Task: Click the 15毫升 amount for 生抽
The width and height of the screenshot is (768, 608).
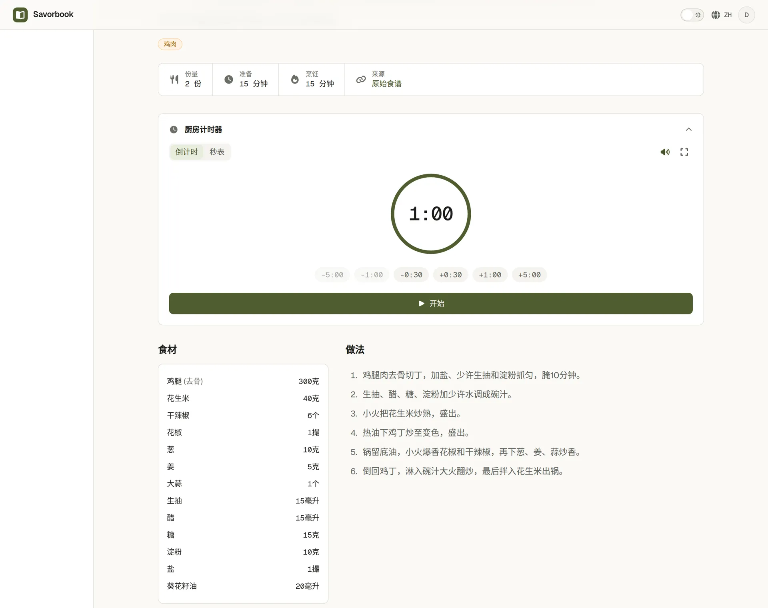Action: click(x=307, y=501)
